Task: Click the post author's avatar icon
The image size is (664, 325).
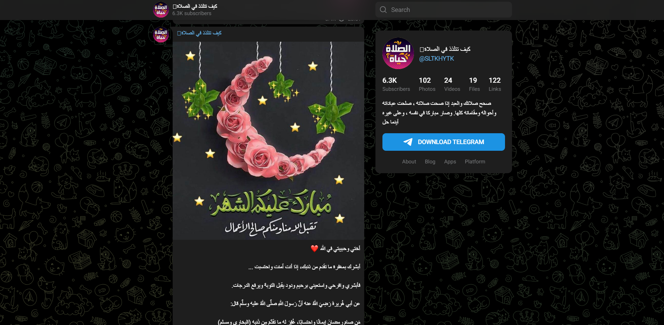Action: 161,35
